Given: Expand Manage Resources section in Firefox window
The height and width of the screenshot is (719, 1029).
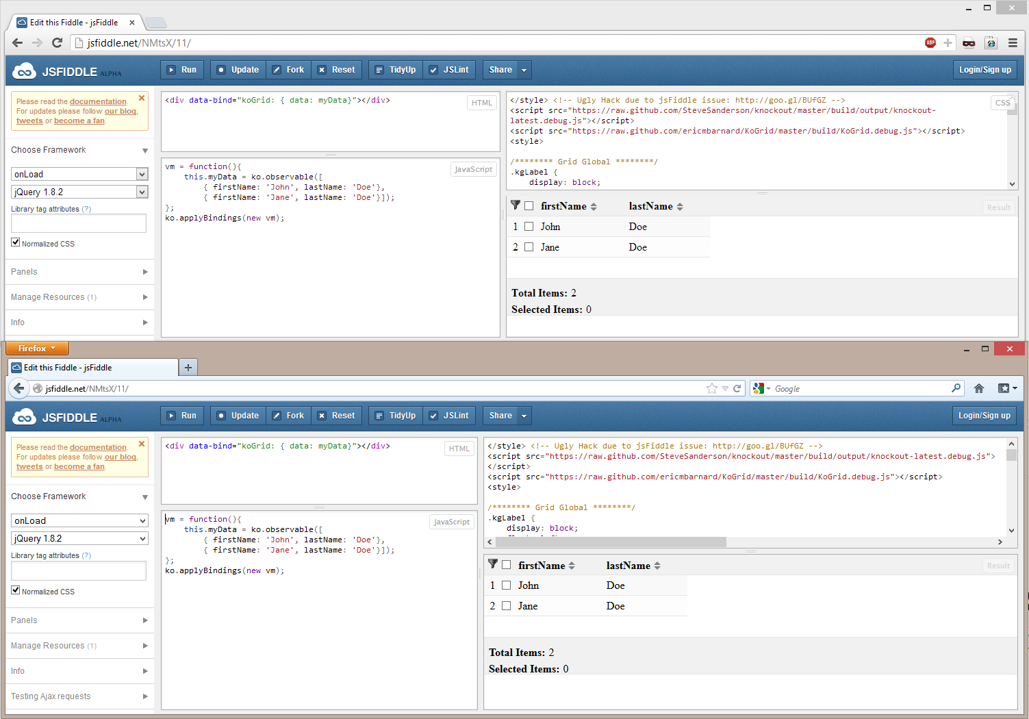Looking at the screenshot, I should click(79, 646).
